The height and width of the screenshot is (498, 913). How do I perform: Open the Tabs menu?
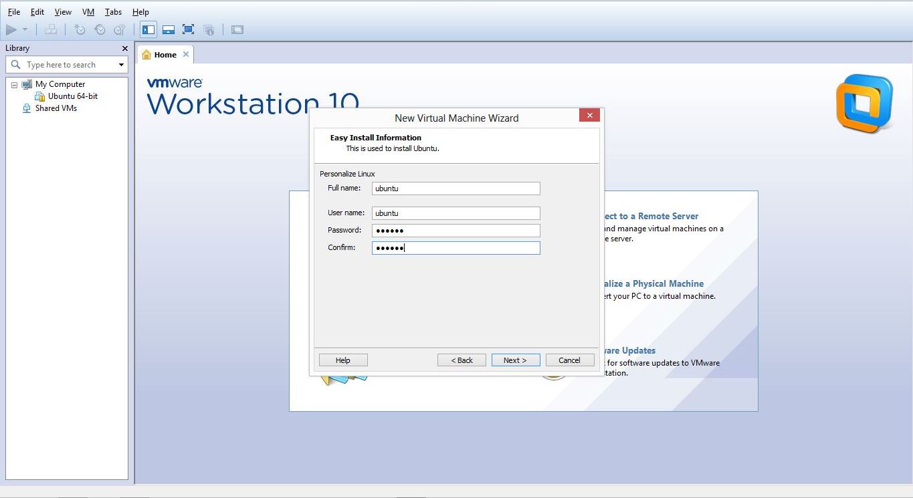(x=114, y=12)
